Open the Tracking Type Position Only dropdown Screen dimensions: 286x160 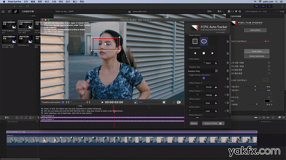(203, 71)
